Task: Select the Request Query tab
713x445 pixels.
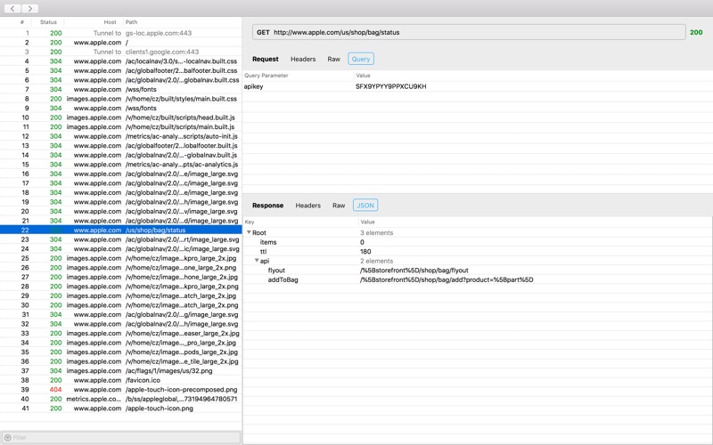Action: coord(361,59)
